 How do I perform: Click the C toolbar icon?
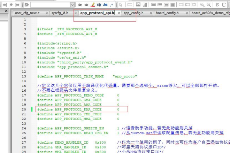click(x=224, y=5)
